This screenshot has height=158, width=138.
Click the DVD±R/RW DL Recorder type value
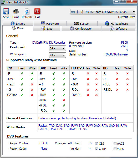[49, 43]
